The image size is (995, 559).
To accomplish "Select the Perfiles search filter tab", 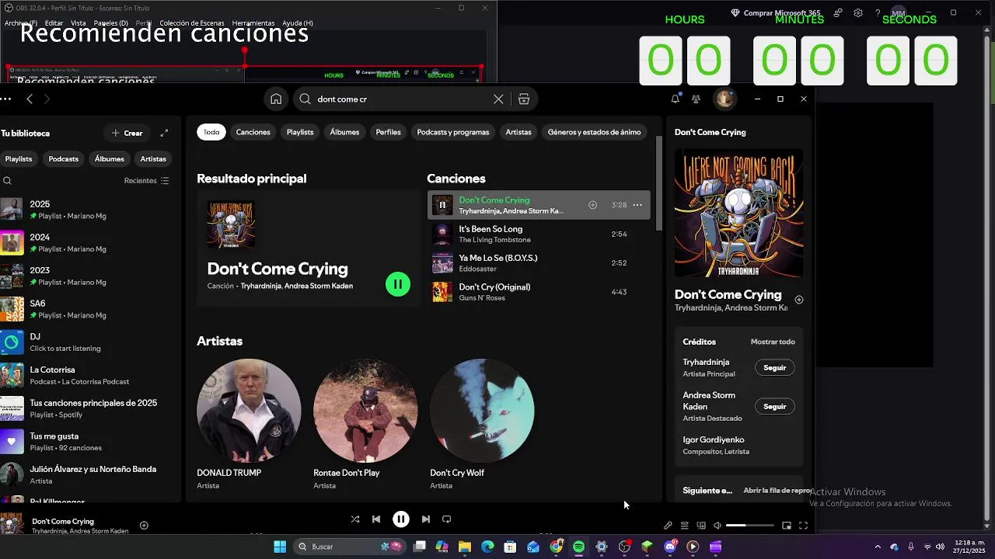I will click(x=389, y=132).
